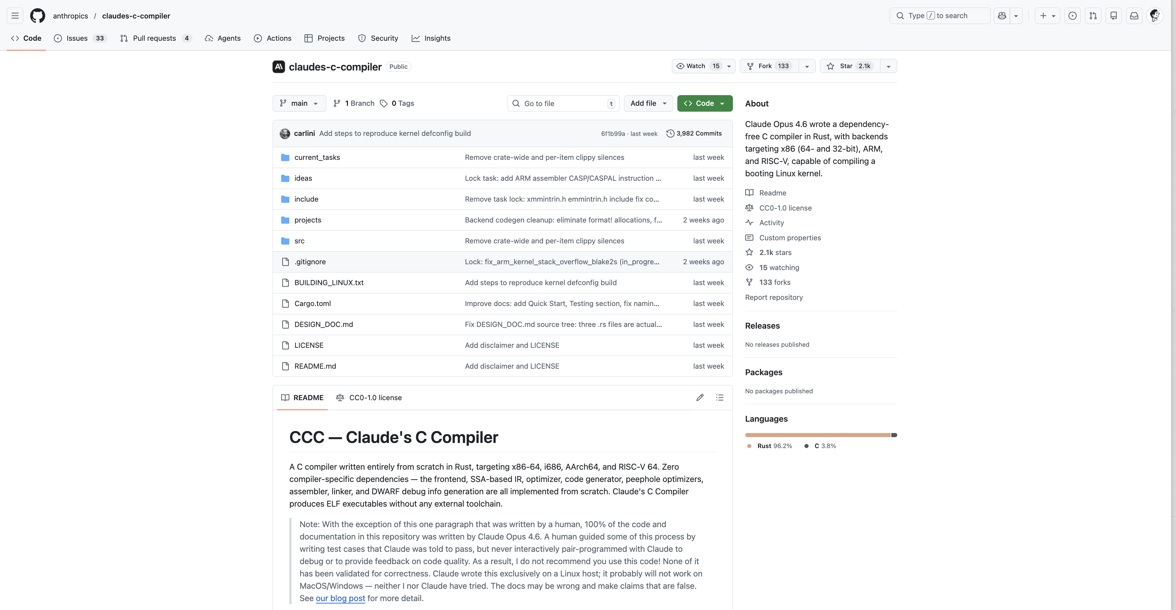Screen dimensions: 1176x610
Task: Open the README outline list icon
Action: [720, 397]
